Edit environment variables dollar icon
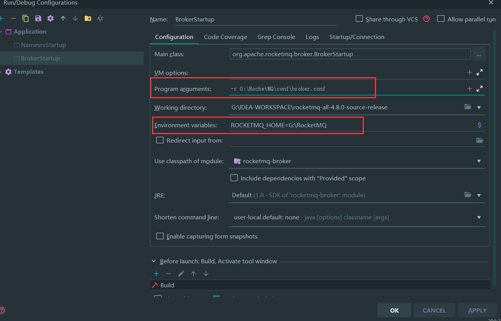The height and width of the screenshot is (321, 501). pyautogui.click(x=480, y=125)
